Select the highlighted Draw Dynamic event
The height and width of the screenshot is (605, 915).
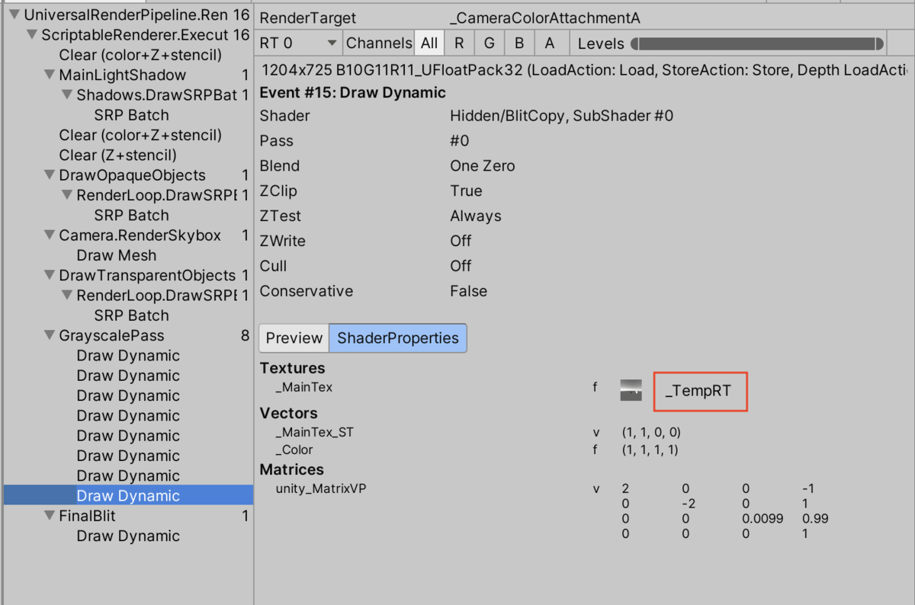tap(128, 496)
